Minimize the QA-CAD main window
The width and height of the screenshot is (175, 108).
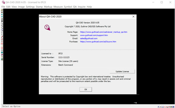153,2
